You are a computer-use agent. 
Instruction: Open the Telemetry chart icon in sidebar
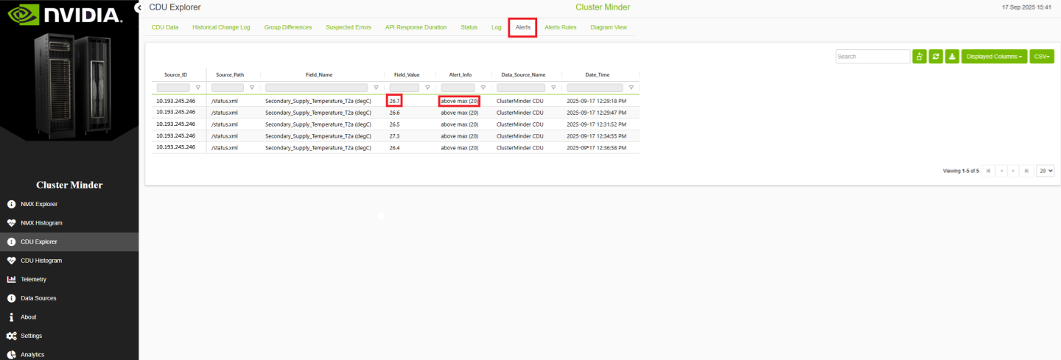11,280
